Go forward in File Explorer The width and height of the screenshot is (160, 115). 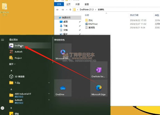pyautogui.click(x=62, y=10)
